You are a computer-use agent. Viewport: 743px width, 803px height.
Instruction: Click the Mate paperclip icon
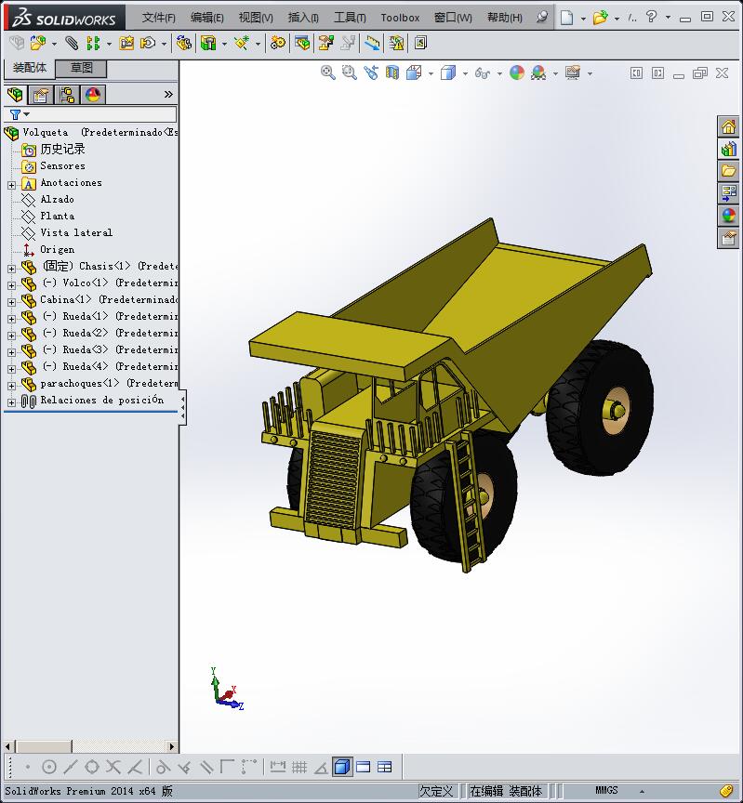(72, 43)
